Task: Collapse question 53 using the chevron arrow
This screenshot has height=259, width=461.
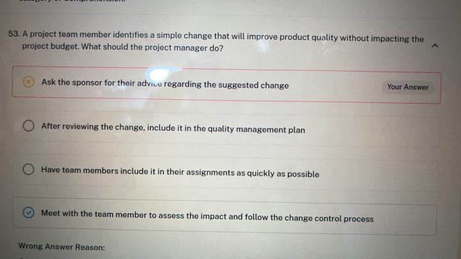Action: tap(435, 46)
